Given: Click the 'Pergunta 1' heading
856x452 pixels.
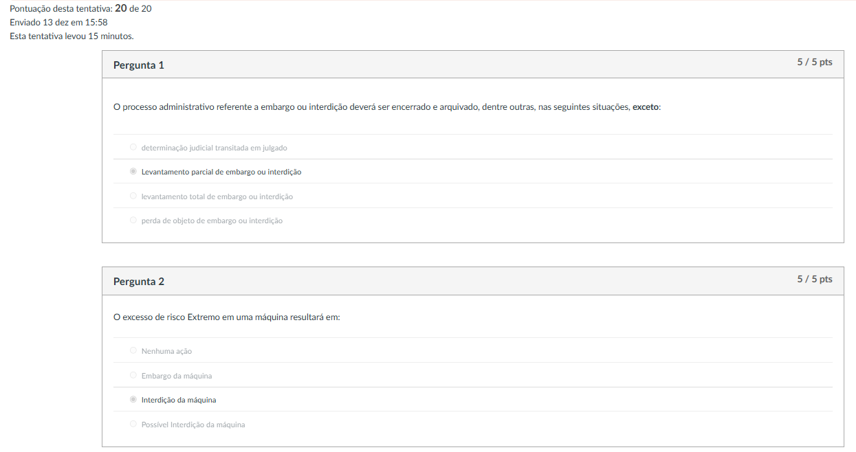Looking at the screenshot, I should tap(139, 65).
